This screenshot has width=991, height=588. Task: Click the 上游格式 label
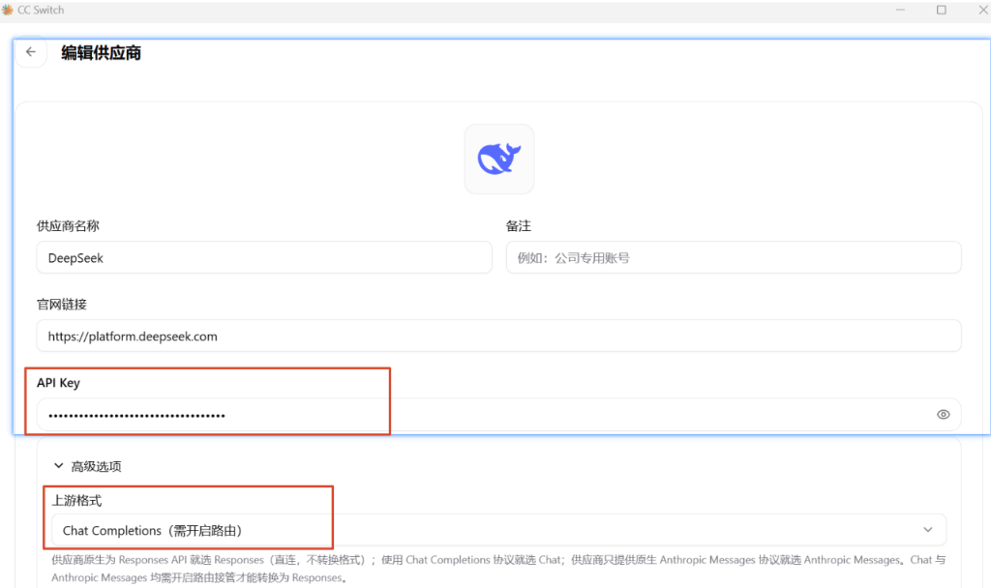click(76, 501)
